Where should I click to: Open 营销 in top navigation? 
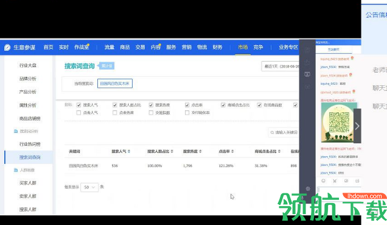(187, 47)
